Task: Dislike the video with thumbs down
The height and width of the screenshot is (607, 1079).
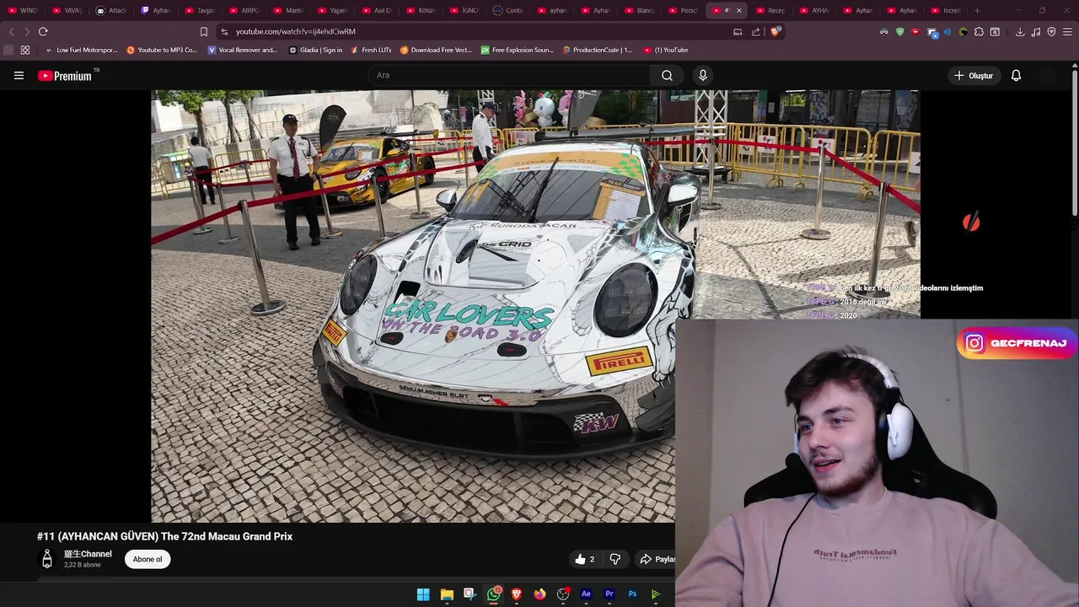Action: pos(615,559)
